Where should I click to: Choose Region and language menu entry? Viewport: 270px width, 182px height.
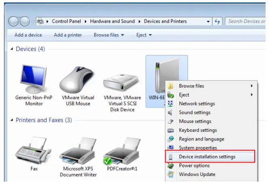(x=211, y=139)
